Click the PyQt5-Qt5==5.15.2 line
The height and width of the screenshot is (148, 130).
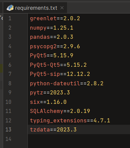(58, 65)
